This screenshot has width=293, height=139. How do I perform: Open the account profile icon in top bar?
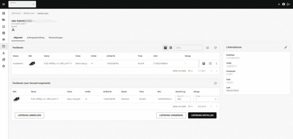pos(284,4)
